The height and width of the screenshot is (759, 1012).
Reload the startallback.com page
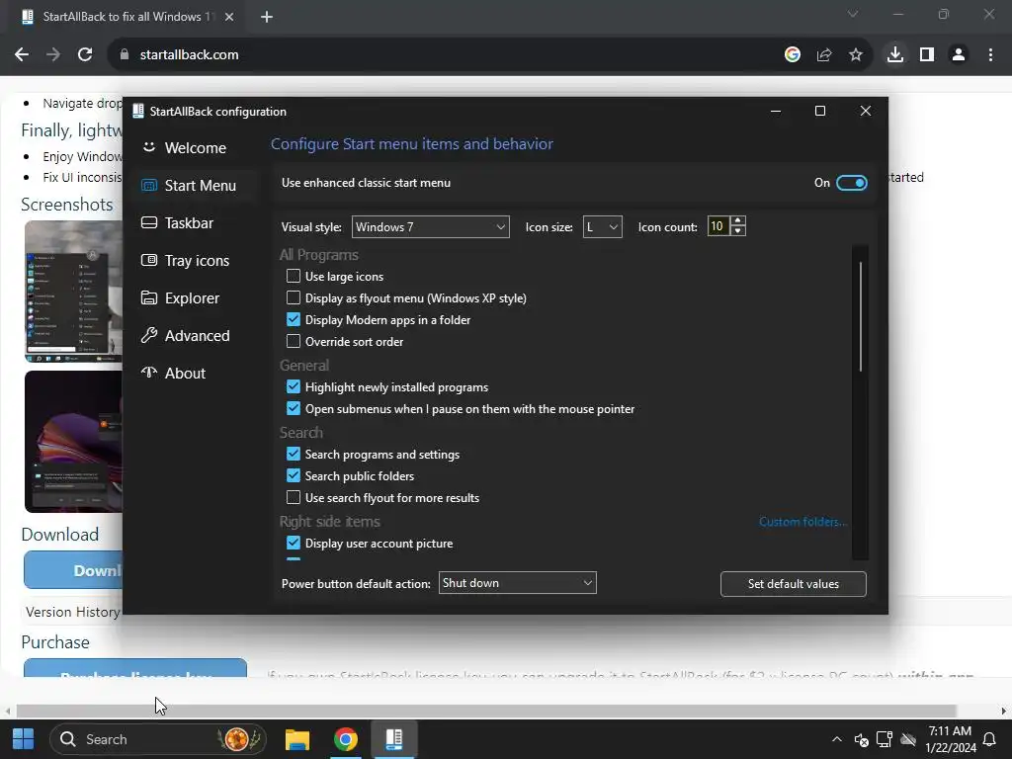coord(85,55)
